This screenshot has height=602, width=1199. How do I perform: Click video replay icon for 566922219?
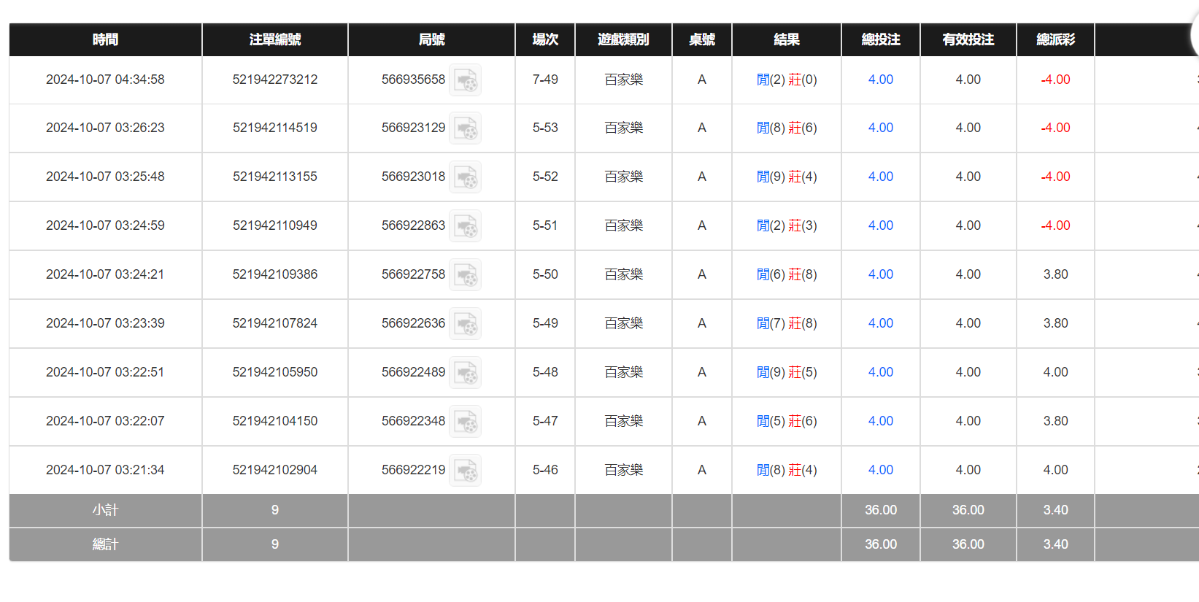(465, 471)
